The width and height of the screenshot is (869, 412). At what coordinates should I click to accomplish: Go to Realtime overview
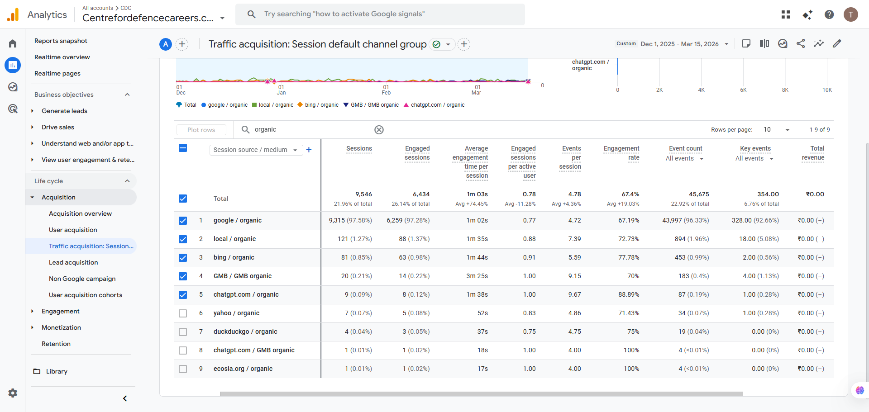pyautogui.click(x=62, y=57)
